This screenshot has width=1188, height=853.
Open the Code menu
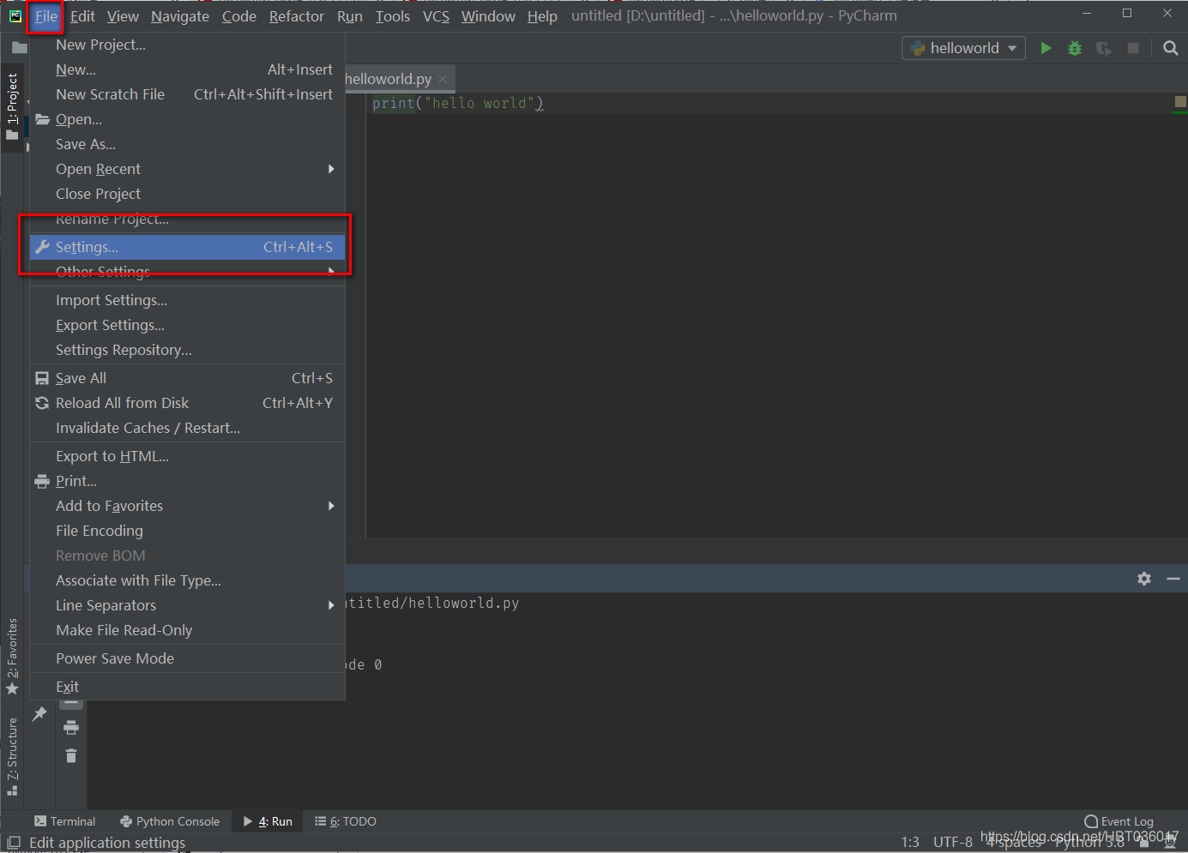[239, 16]
